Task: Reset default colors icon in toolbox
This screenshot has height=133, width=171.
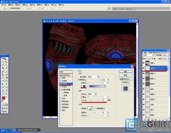Action: [x=2, y=101]
